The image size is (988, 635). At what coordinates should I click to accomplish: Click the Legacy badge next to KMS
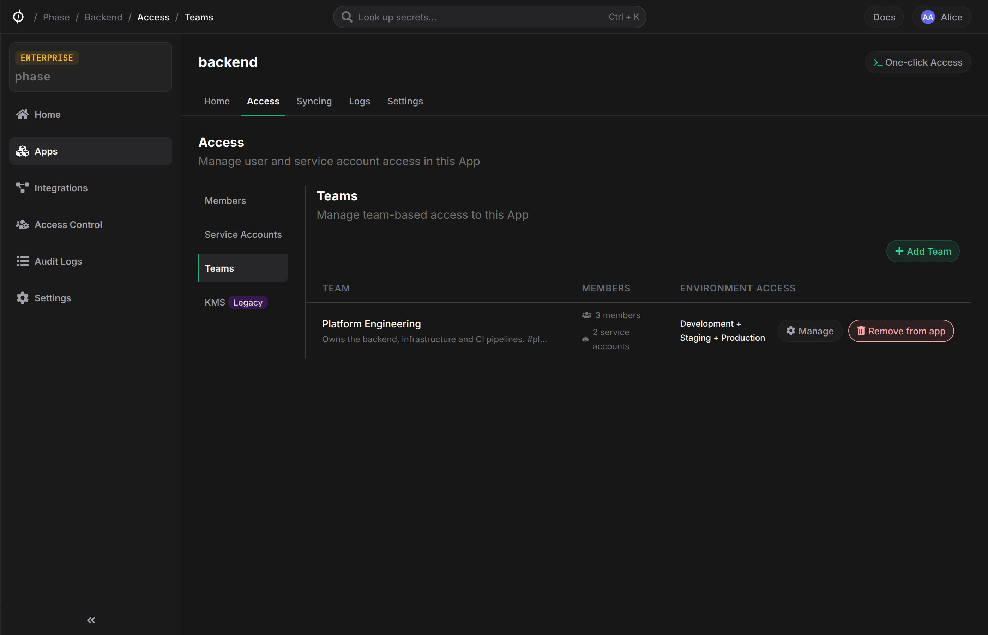pyautogui.click(x=248, y=302)
